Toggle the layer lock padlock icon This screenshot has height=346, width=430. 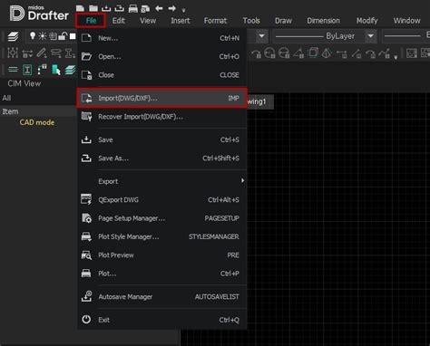(x=63, y=36)
